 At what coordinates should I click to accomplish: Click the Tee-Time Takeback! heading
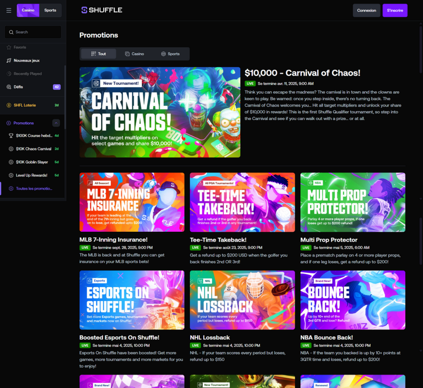[218, 240]
